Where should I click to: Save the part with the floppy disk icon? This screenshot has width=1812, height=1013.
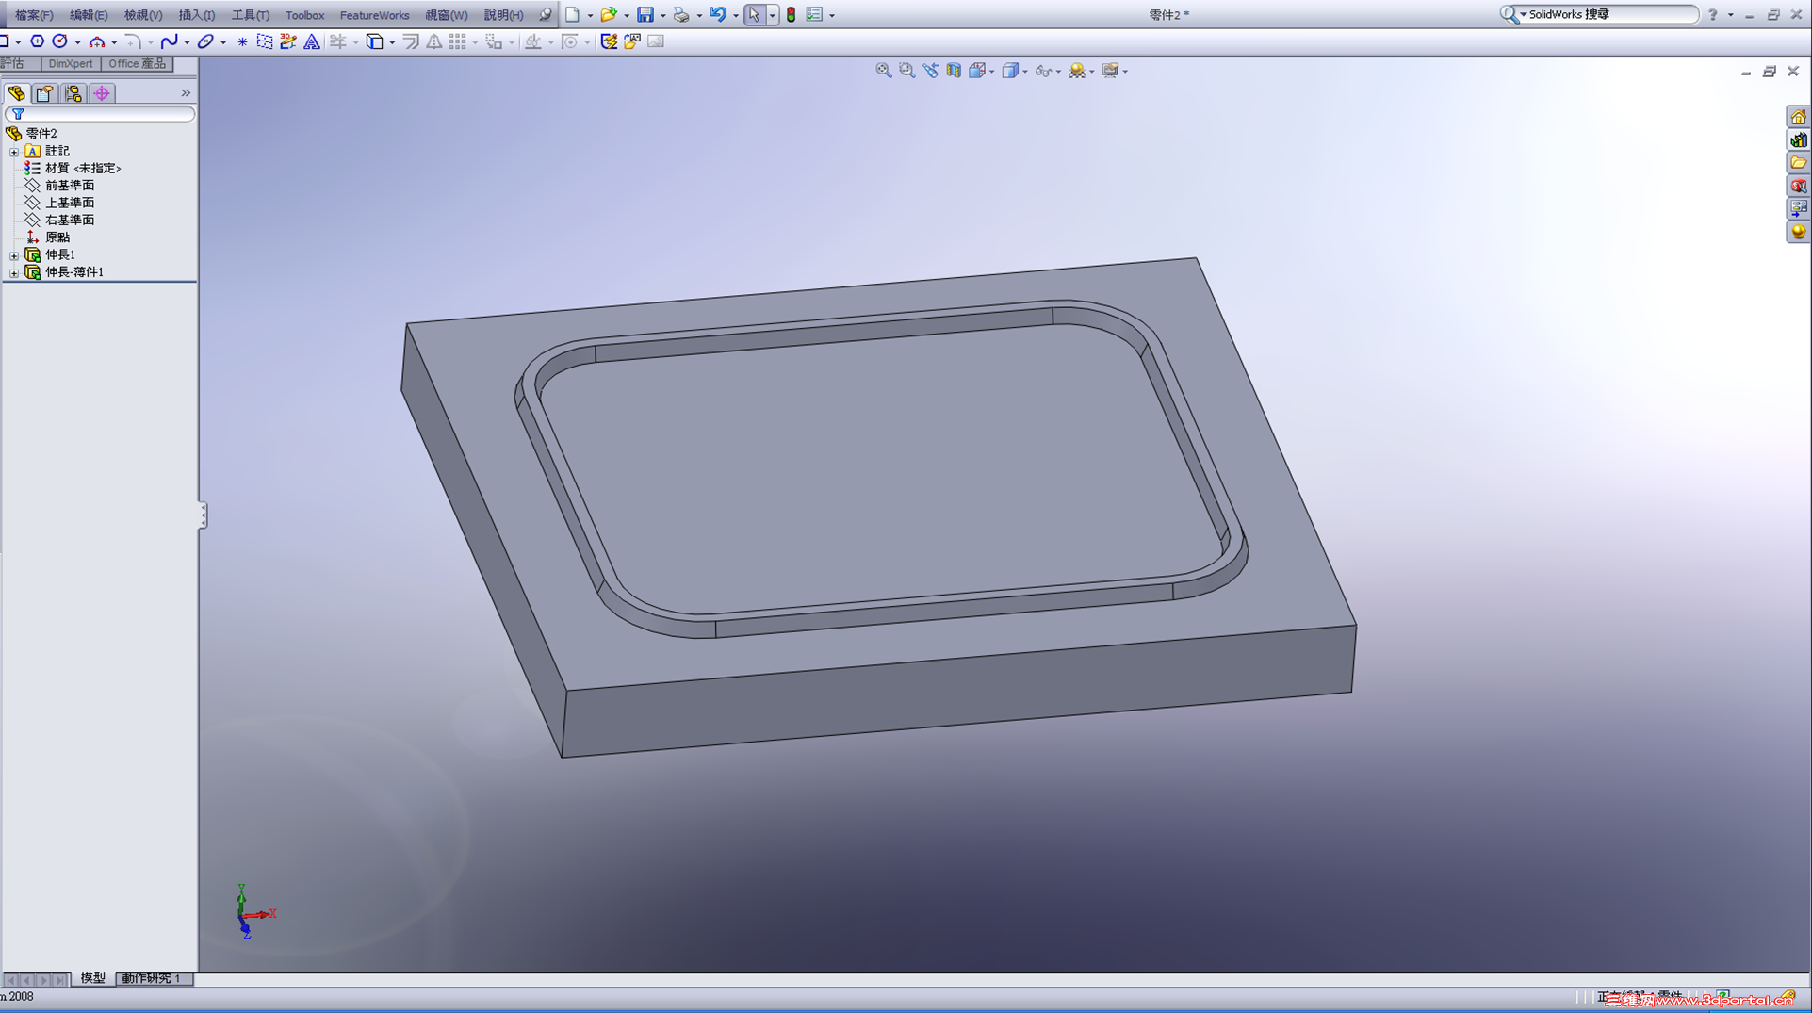click(x=645, y=15)
